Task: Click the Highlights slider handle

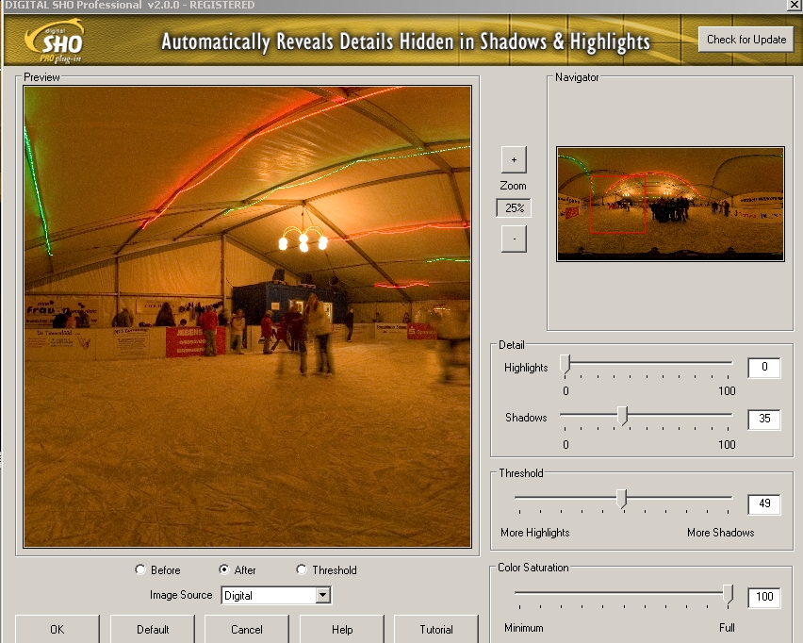Action: click(565, 363)
